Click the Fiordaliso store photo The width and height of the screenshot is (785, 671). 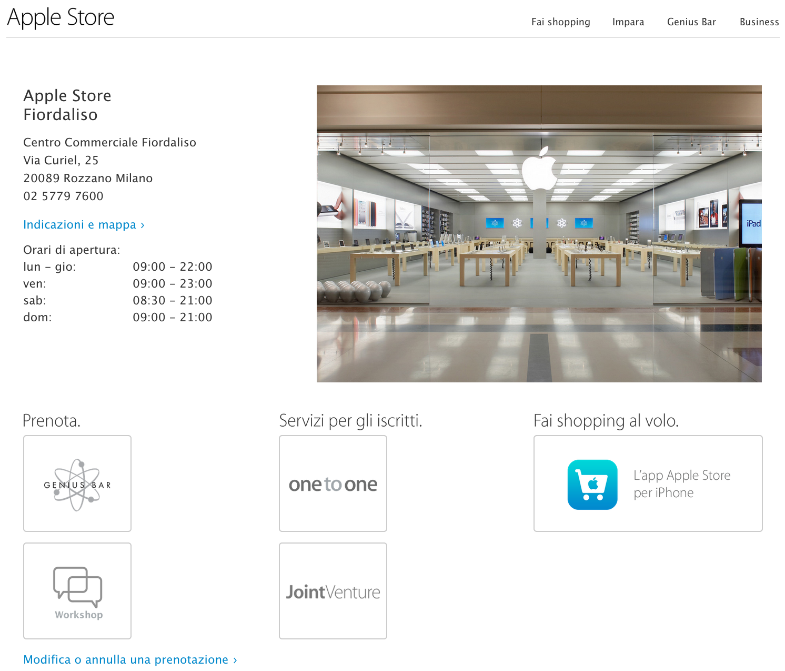[539, 234]
